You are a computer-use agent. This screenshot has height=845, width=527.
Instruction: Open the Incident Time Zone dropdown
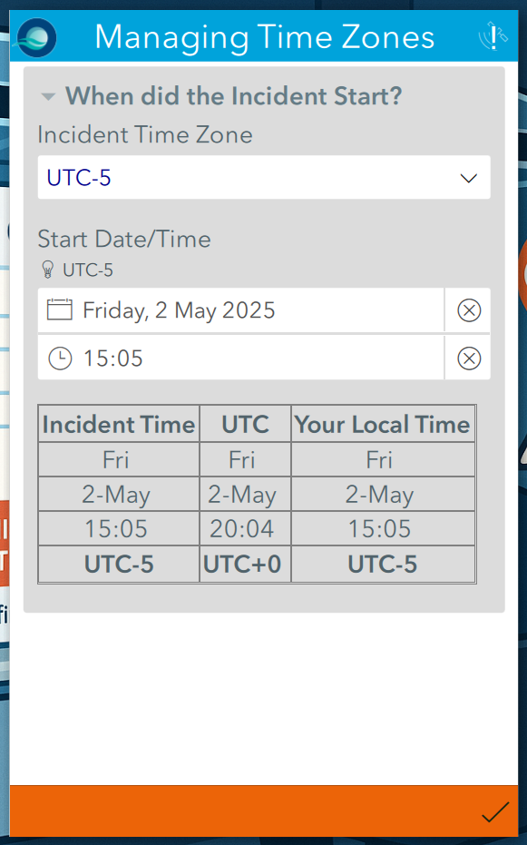pyautogui.click(x=263, y=177)
